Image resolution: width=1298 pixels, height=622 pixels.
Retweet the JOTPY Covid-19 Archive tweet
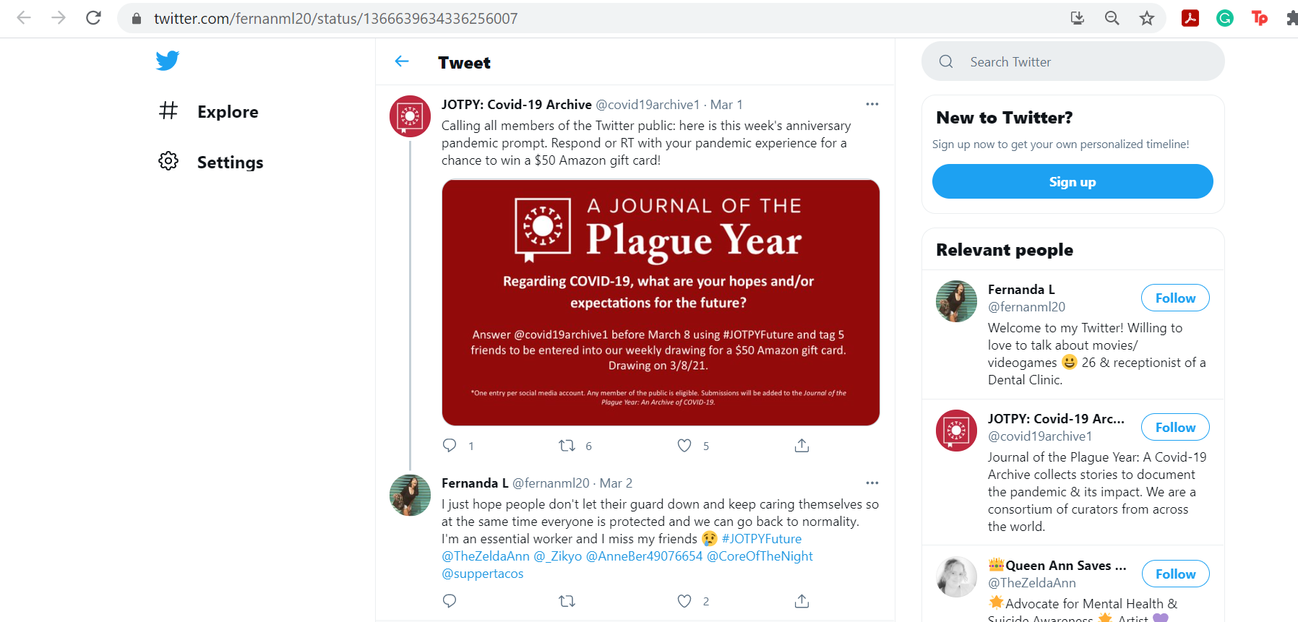pyautogui.click(x=567, y=446)
